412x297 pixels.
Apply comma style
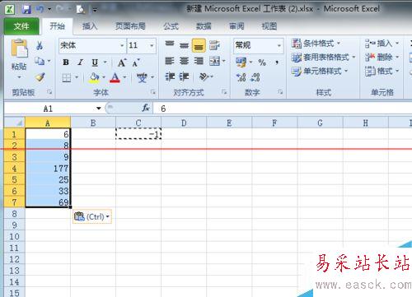point(277,63)
